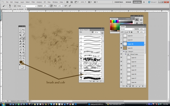Image resolution: width=170 pixels, height=106 pixels.
Task: Select the Crop tool
Action: tap(20, 35)
